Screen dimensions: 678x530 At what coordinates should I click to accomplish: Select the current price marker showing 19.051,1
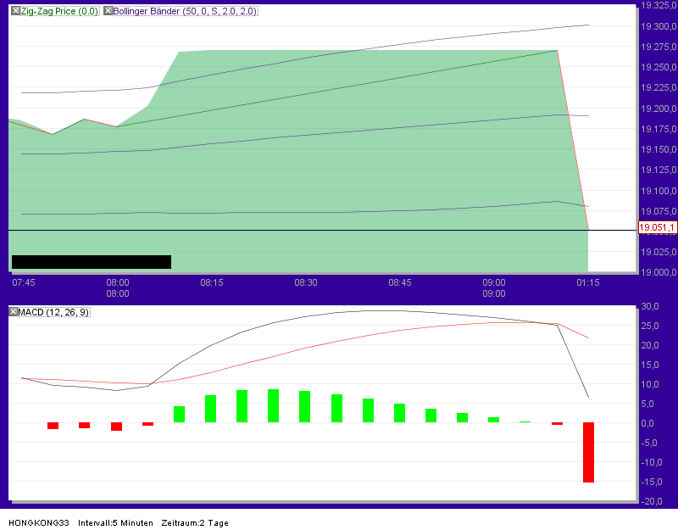(657, 227)
